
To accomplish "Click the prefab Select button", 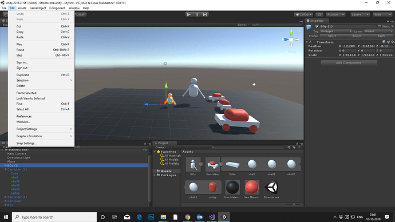I will 332,36.
